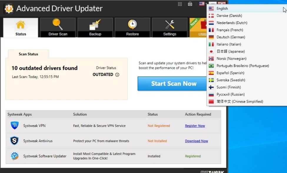Image resolution: width=287 pixels, height=173 pixels.
Task: Open the Restore clock icon tab
Action: [x=132, y=27]
